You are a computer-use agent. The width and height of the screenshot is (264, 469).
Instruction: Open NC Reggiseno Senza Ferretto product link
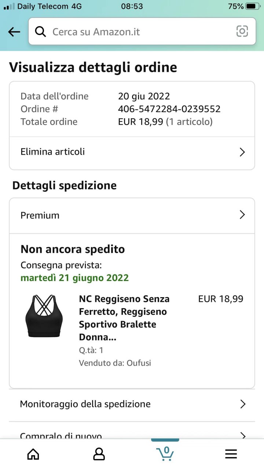pos(124,318)
